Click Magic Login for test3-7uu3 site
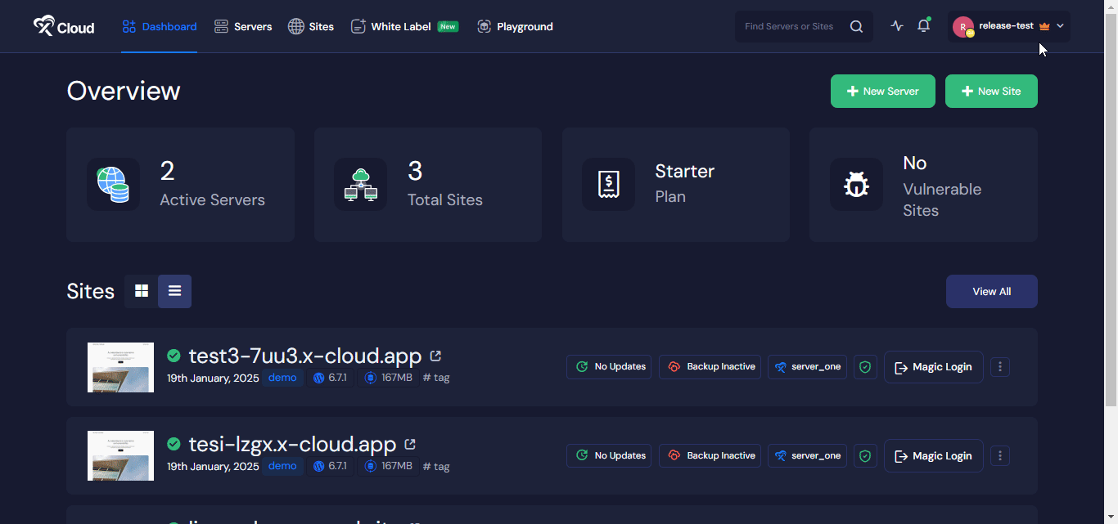 pyautogui.click(x=933, y=367)
